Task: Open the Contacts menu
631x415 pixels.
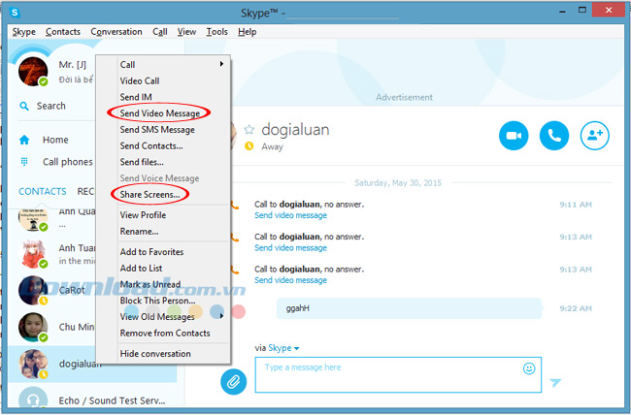Action: click(63, 32)
